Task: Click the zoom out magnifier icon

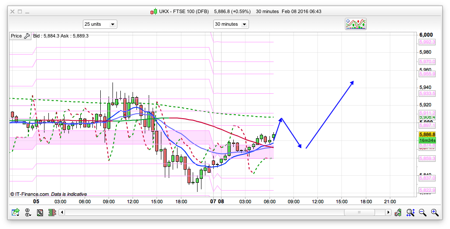Action: (423, 212)
